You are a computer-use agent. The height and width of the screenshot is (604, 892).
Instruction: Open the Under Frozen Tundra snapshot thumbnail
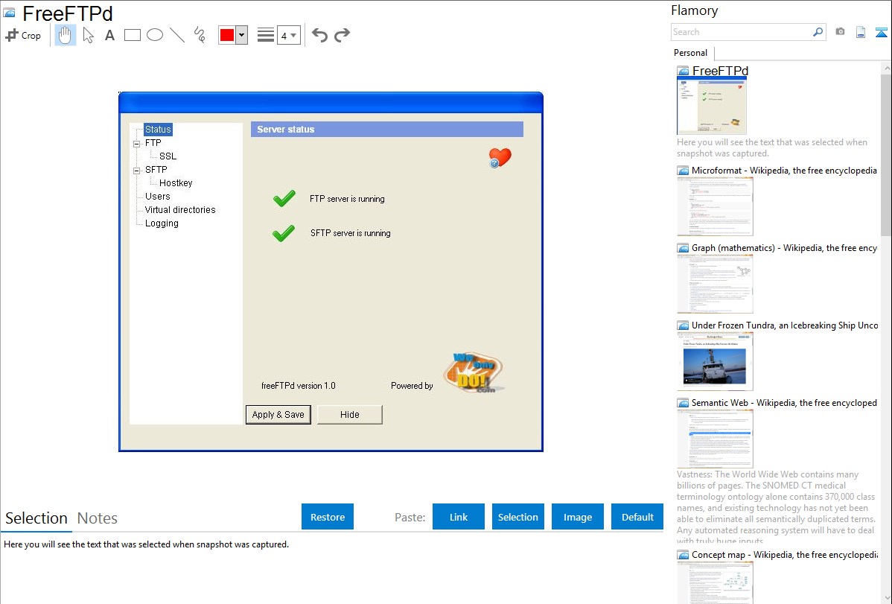[x=715, y=361]
